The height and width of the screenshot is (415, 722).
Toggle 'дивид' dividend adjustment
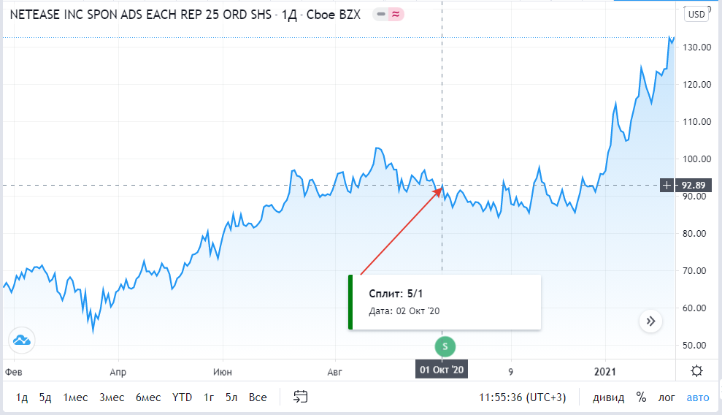(x=609, y=397)
